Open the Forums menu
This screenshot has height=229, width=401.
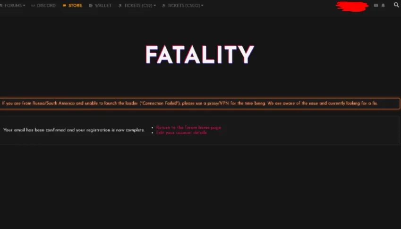13,6
